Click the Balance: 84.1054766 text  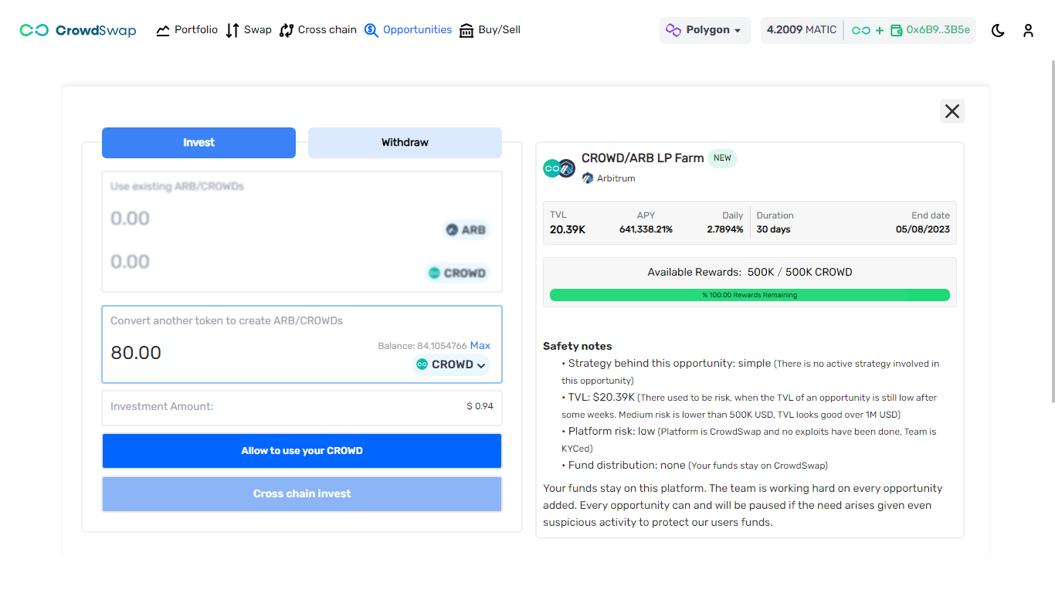422,346
